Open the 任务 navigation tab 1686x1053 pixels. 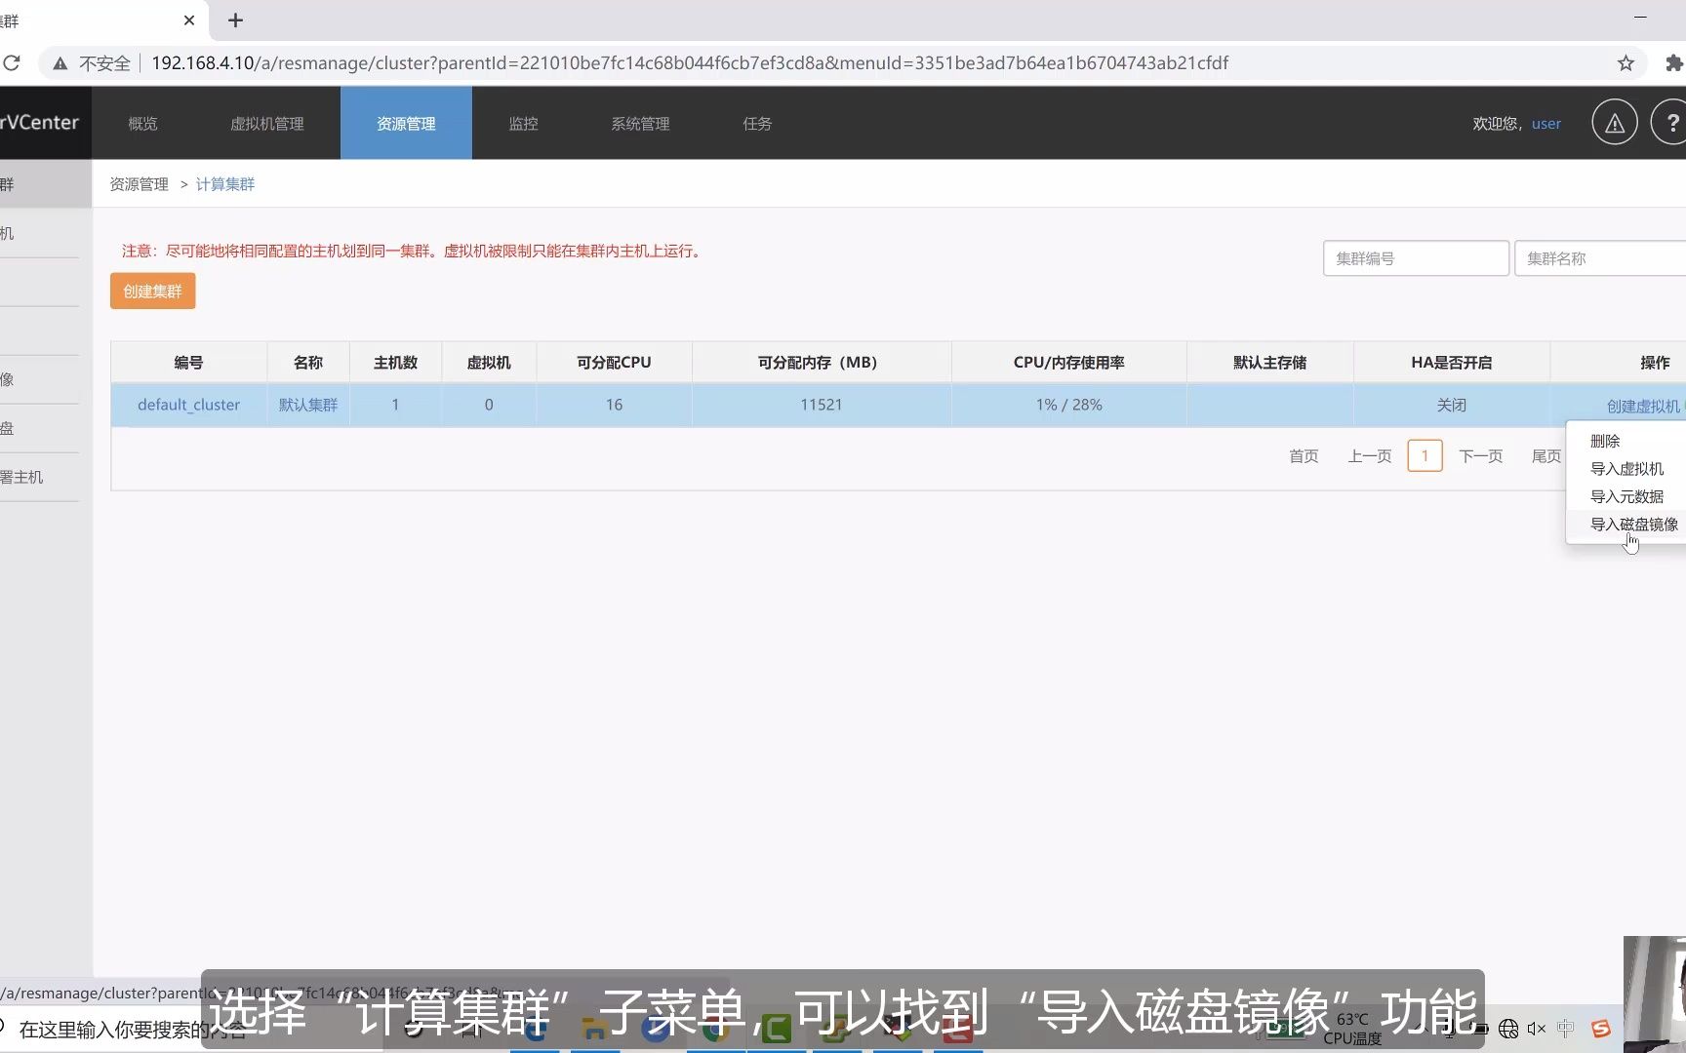point(757,124)
